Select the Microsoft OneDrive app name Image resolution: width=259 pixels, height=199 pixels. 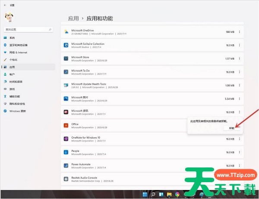[82, 30]
